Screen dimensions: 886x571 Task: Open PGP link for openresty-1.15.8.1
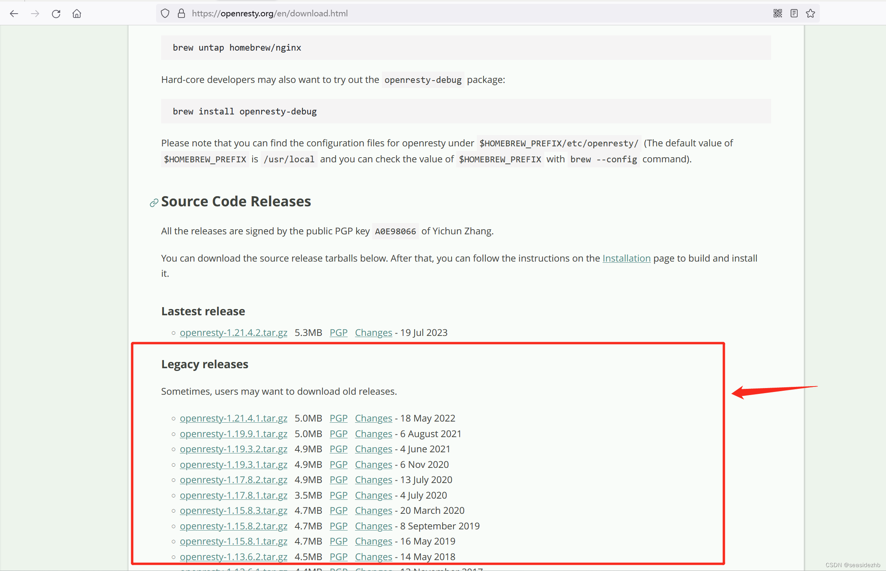(x=339, y=541)
